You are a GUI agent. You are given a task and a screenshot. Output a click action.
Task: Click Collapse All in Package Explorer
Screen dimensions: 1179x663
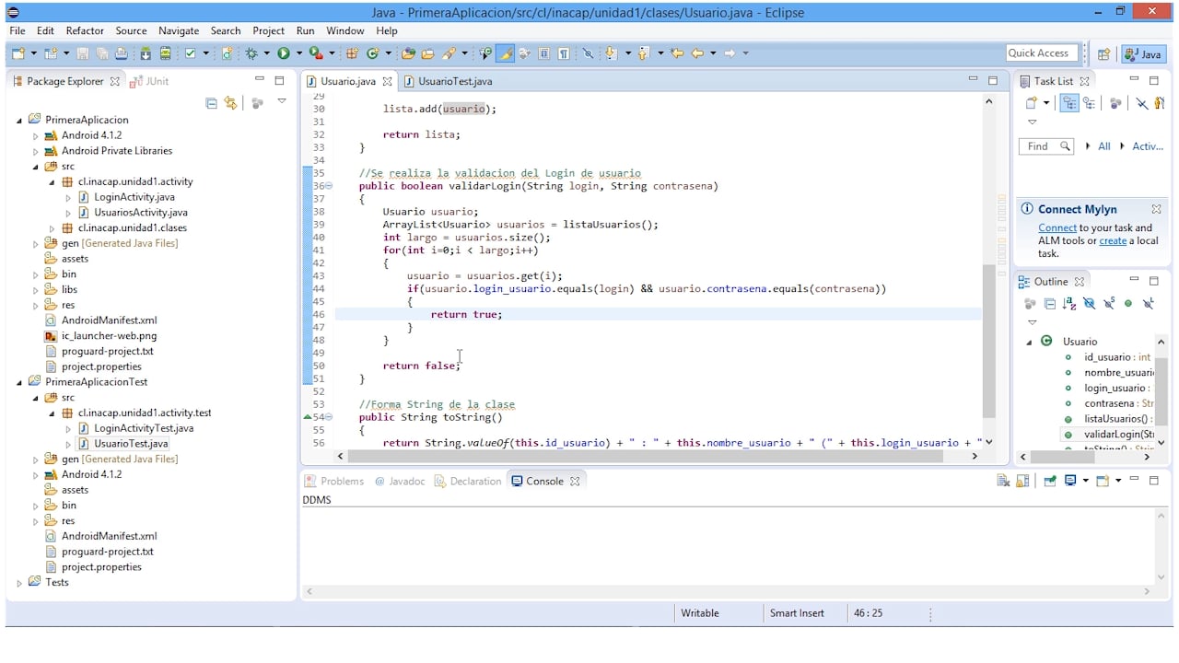(x=211, y=103)
